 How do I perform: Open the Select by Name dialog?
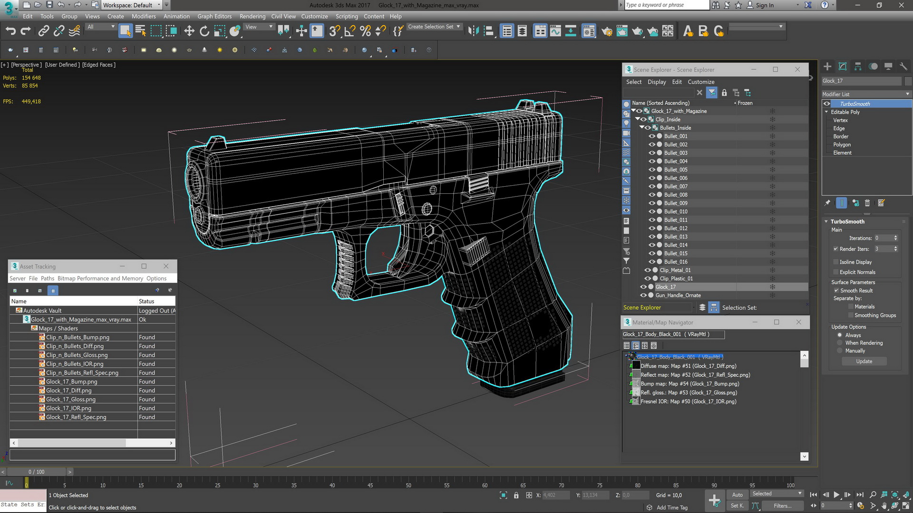point(141,31)
